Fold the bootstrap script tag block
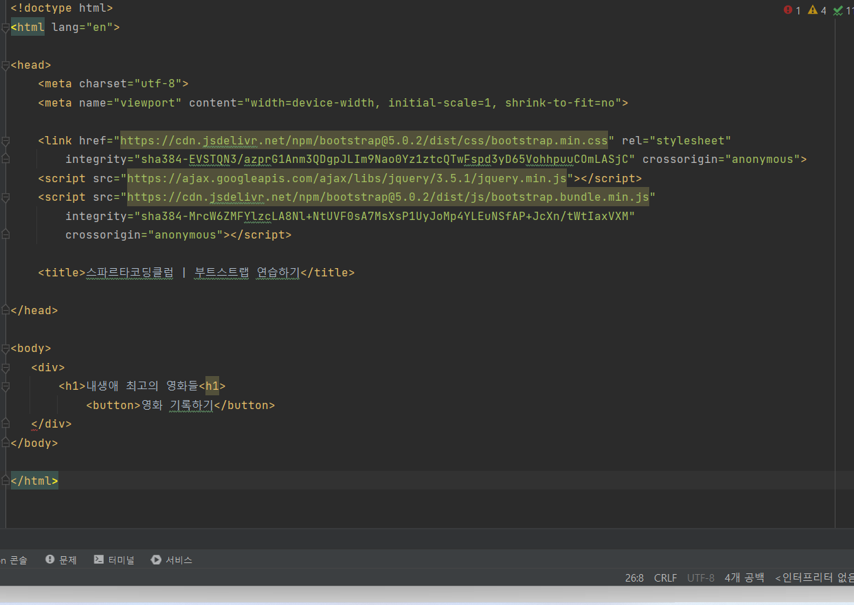This screenshot has width=854, height=605. [x=5, y=197]
